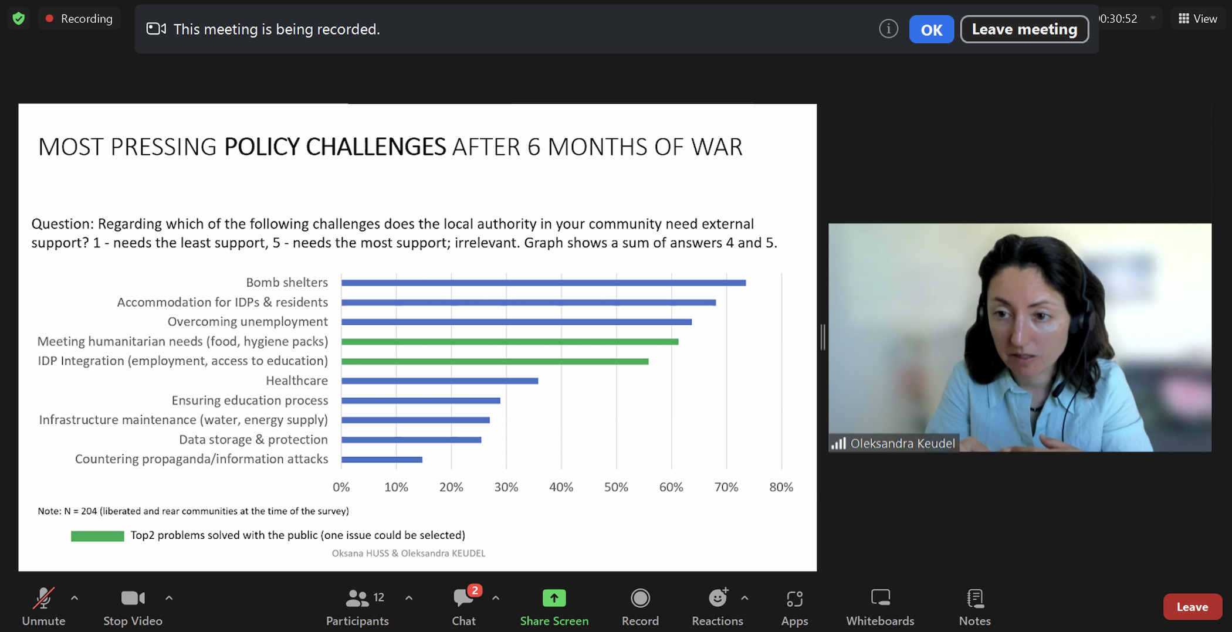
Task: Open the Apps icon
Action: 794,598
